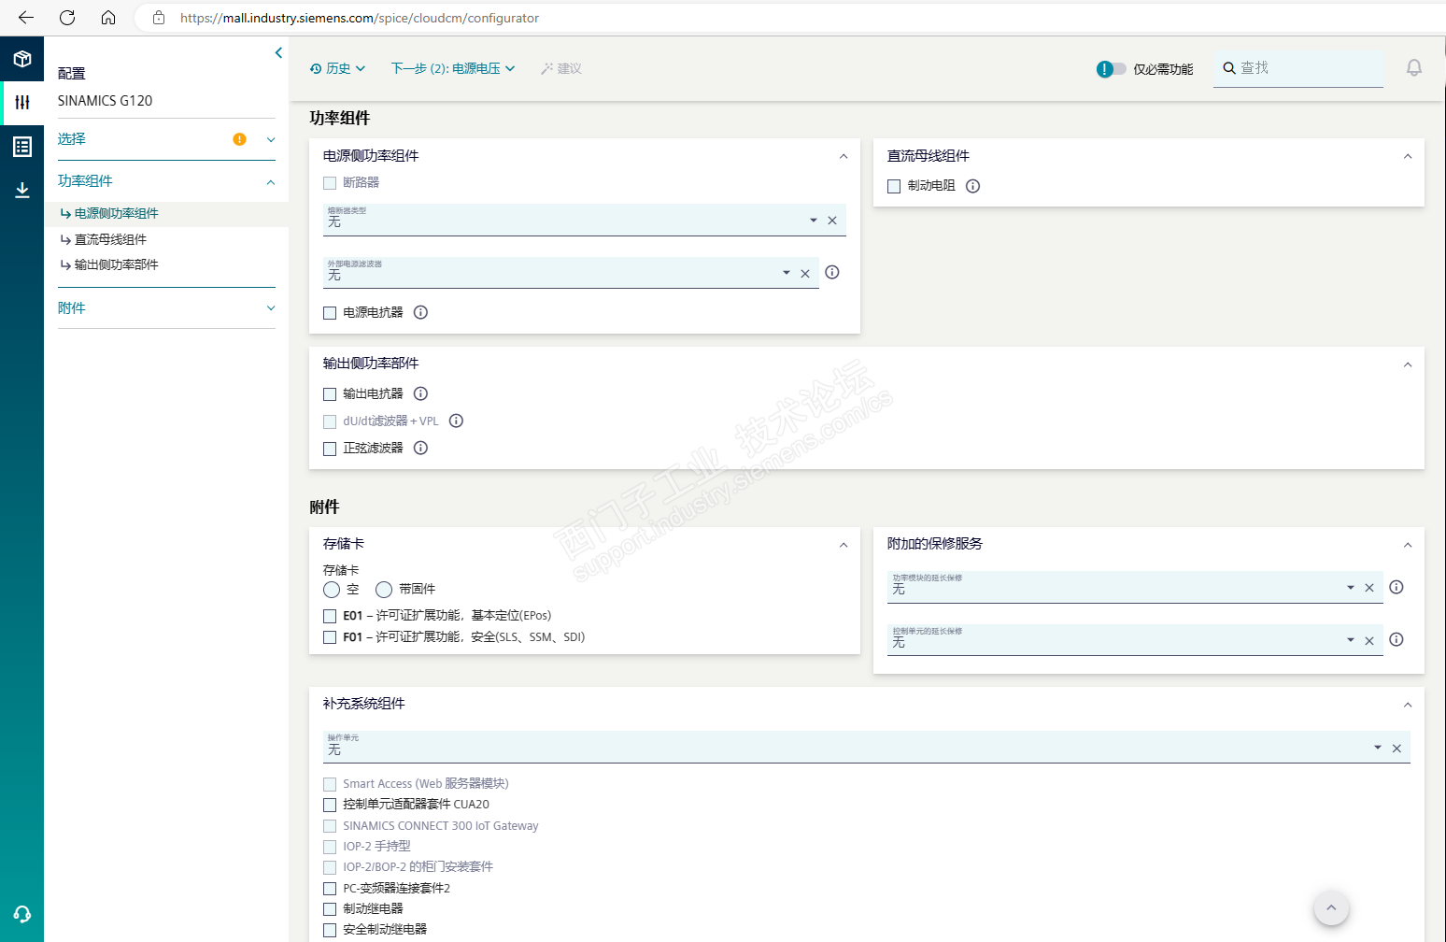Show info for 正弦滤波器
Screen dimensions: 1446x942
coord(420,448)
